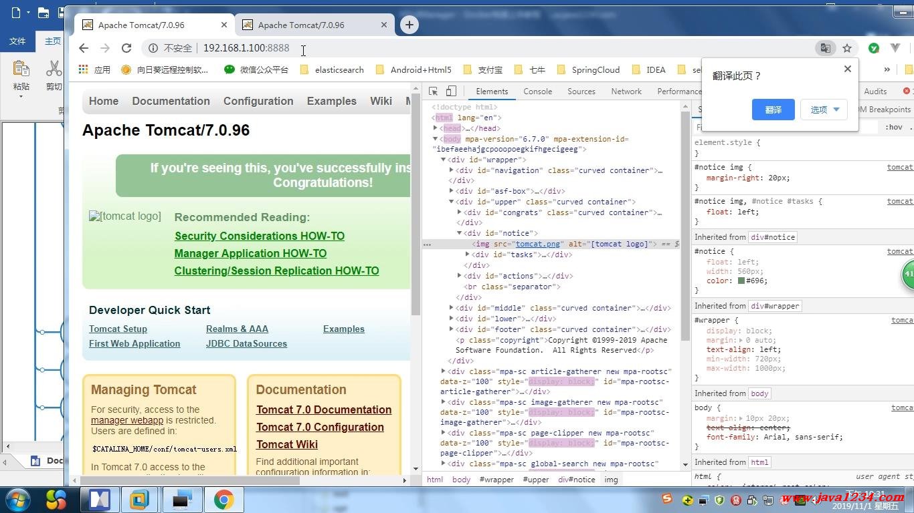Click the Windows Start button
Viewport: 914px width, 513px height.
click(x=17, y=500)
